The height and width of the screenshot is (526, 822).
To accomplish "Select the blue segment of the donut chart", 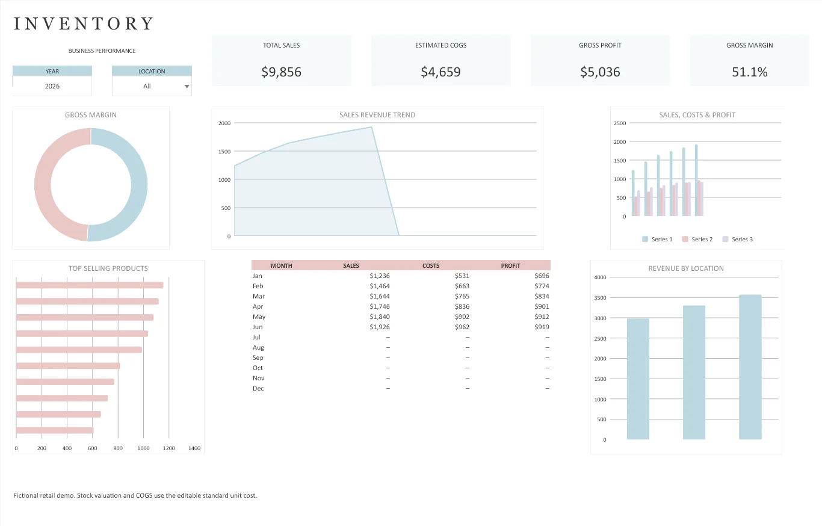I will click(x=139, y=185).
